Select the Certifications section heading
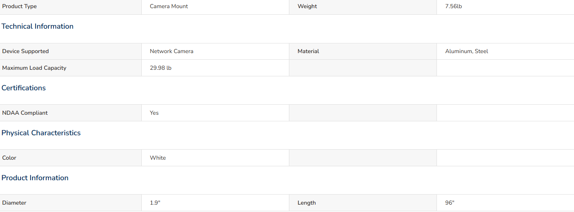This screenshot has width=574, height=212. (24, 88)
